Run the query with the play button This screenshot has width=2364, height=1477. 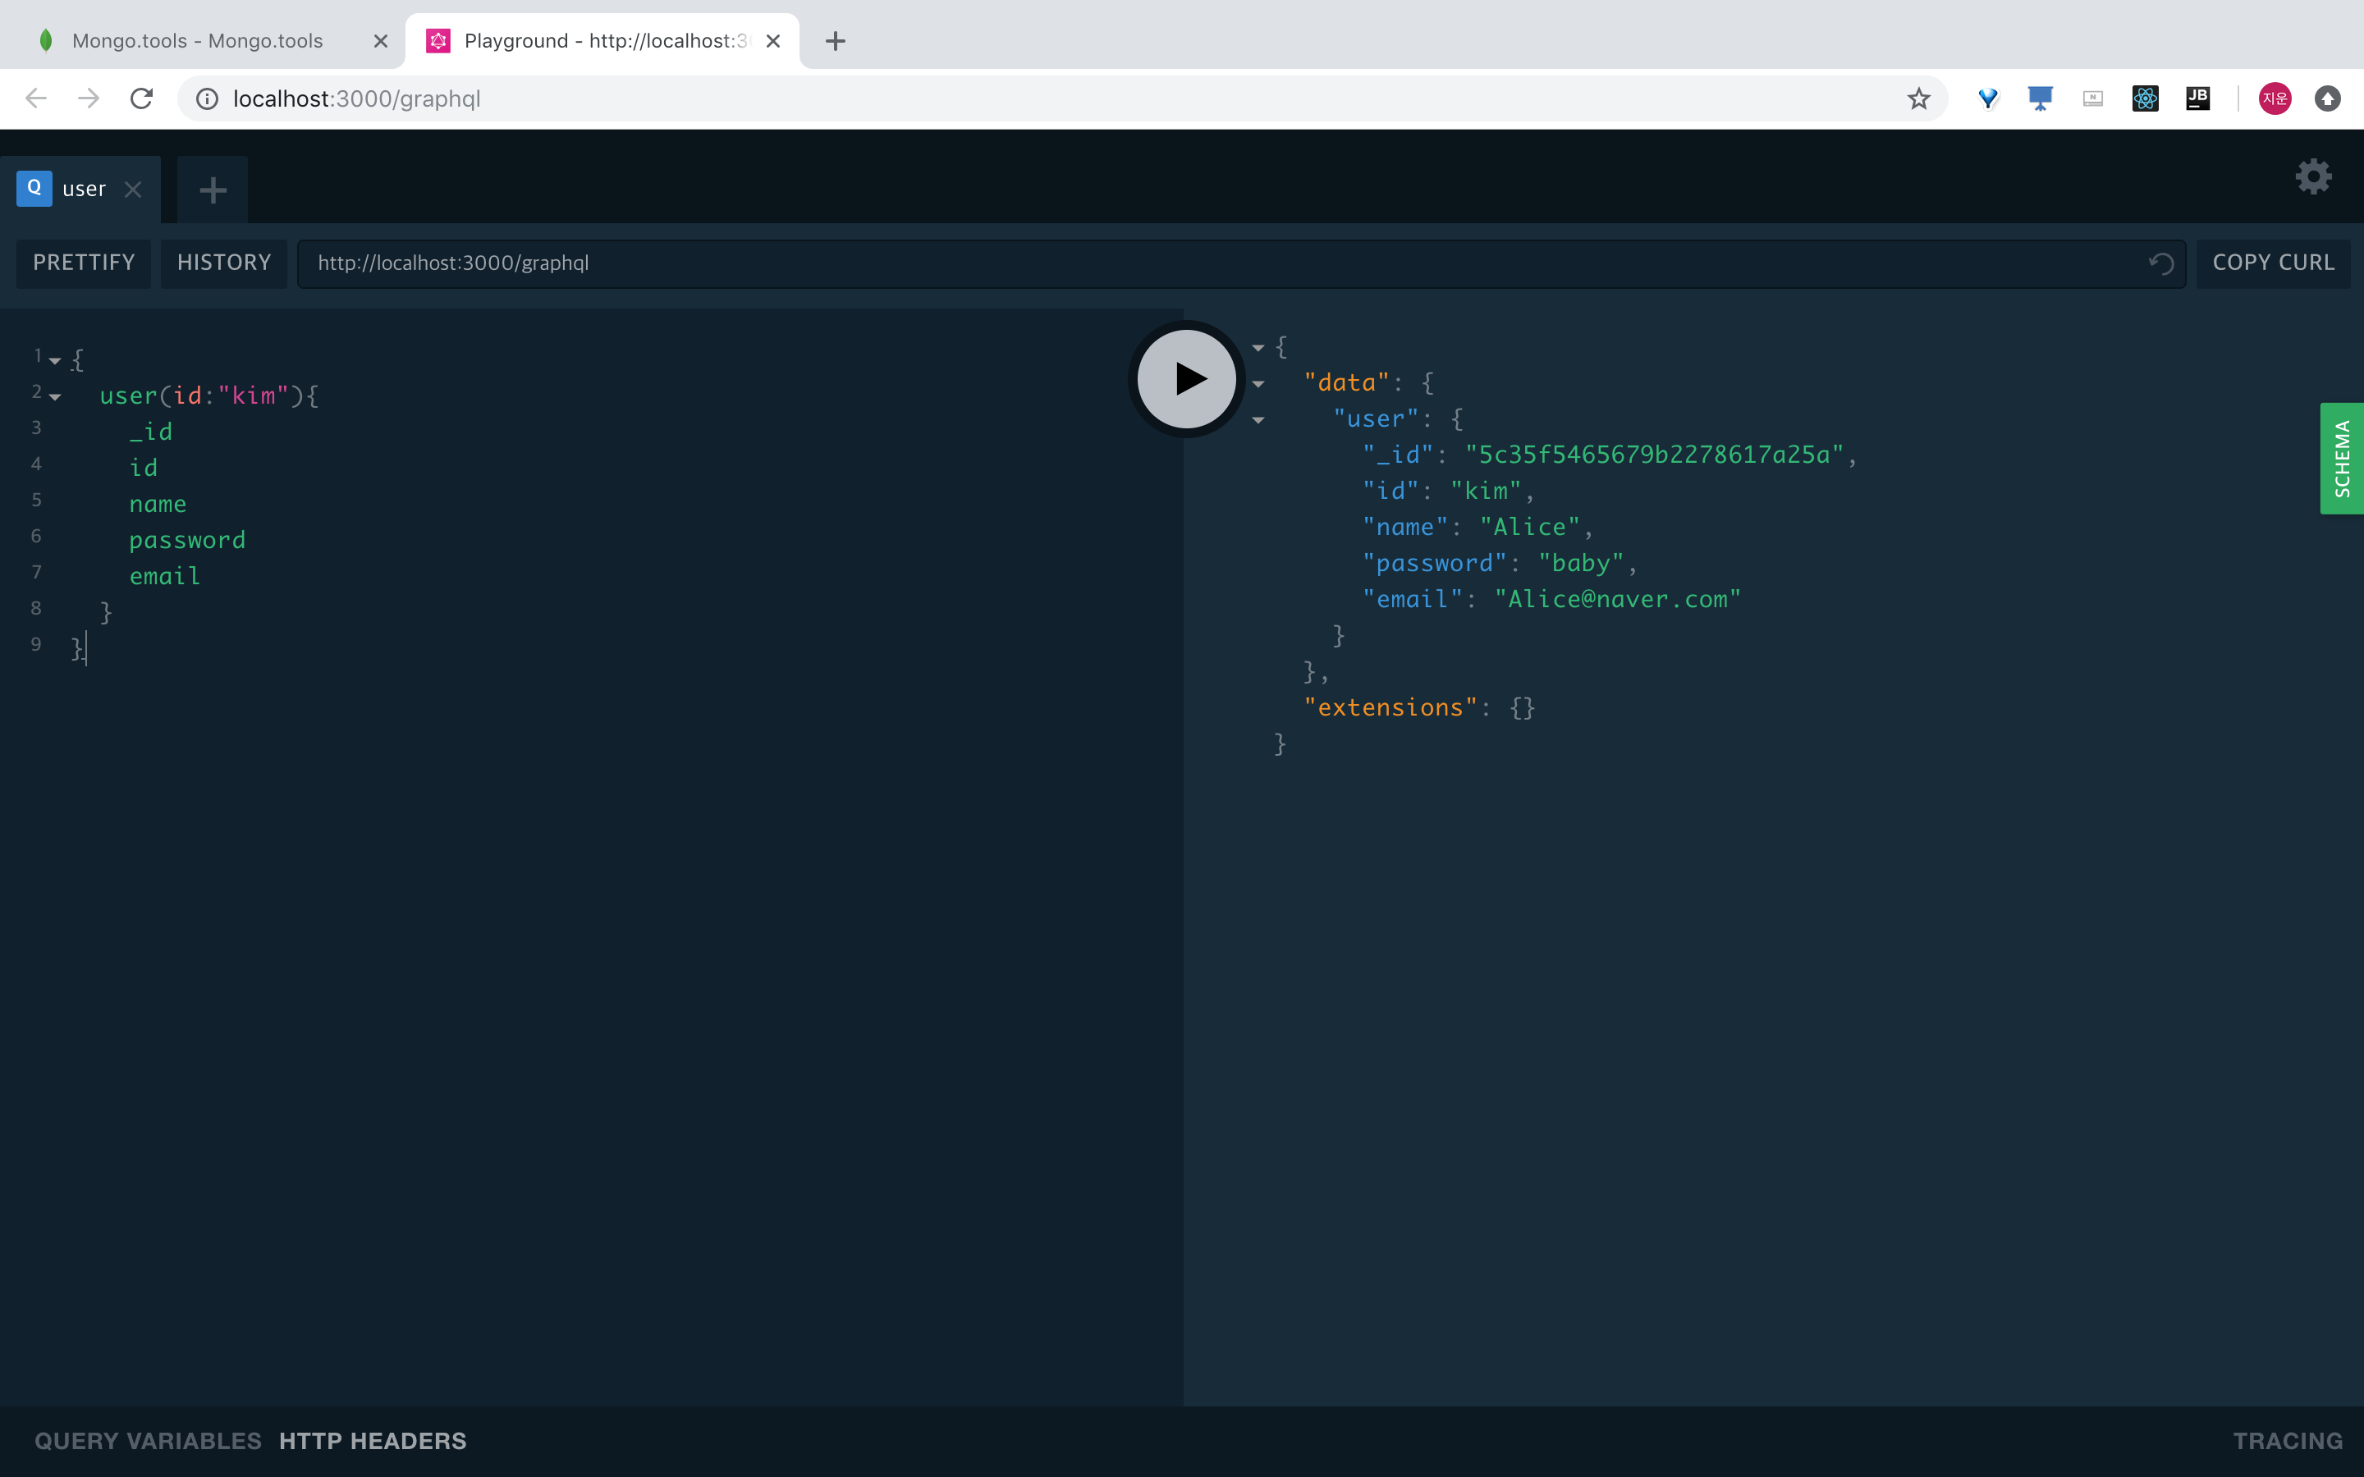click(x=1186, y=379)
